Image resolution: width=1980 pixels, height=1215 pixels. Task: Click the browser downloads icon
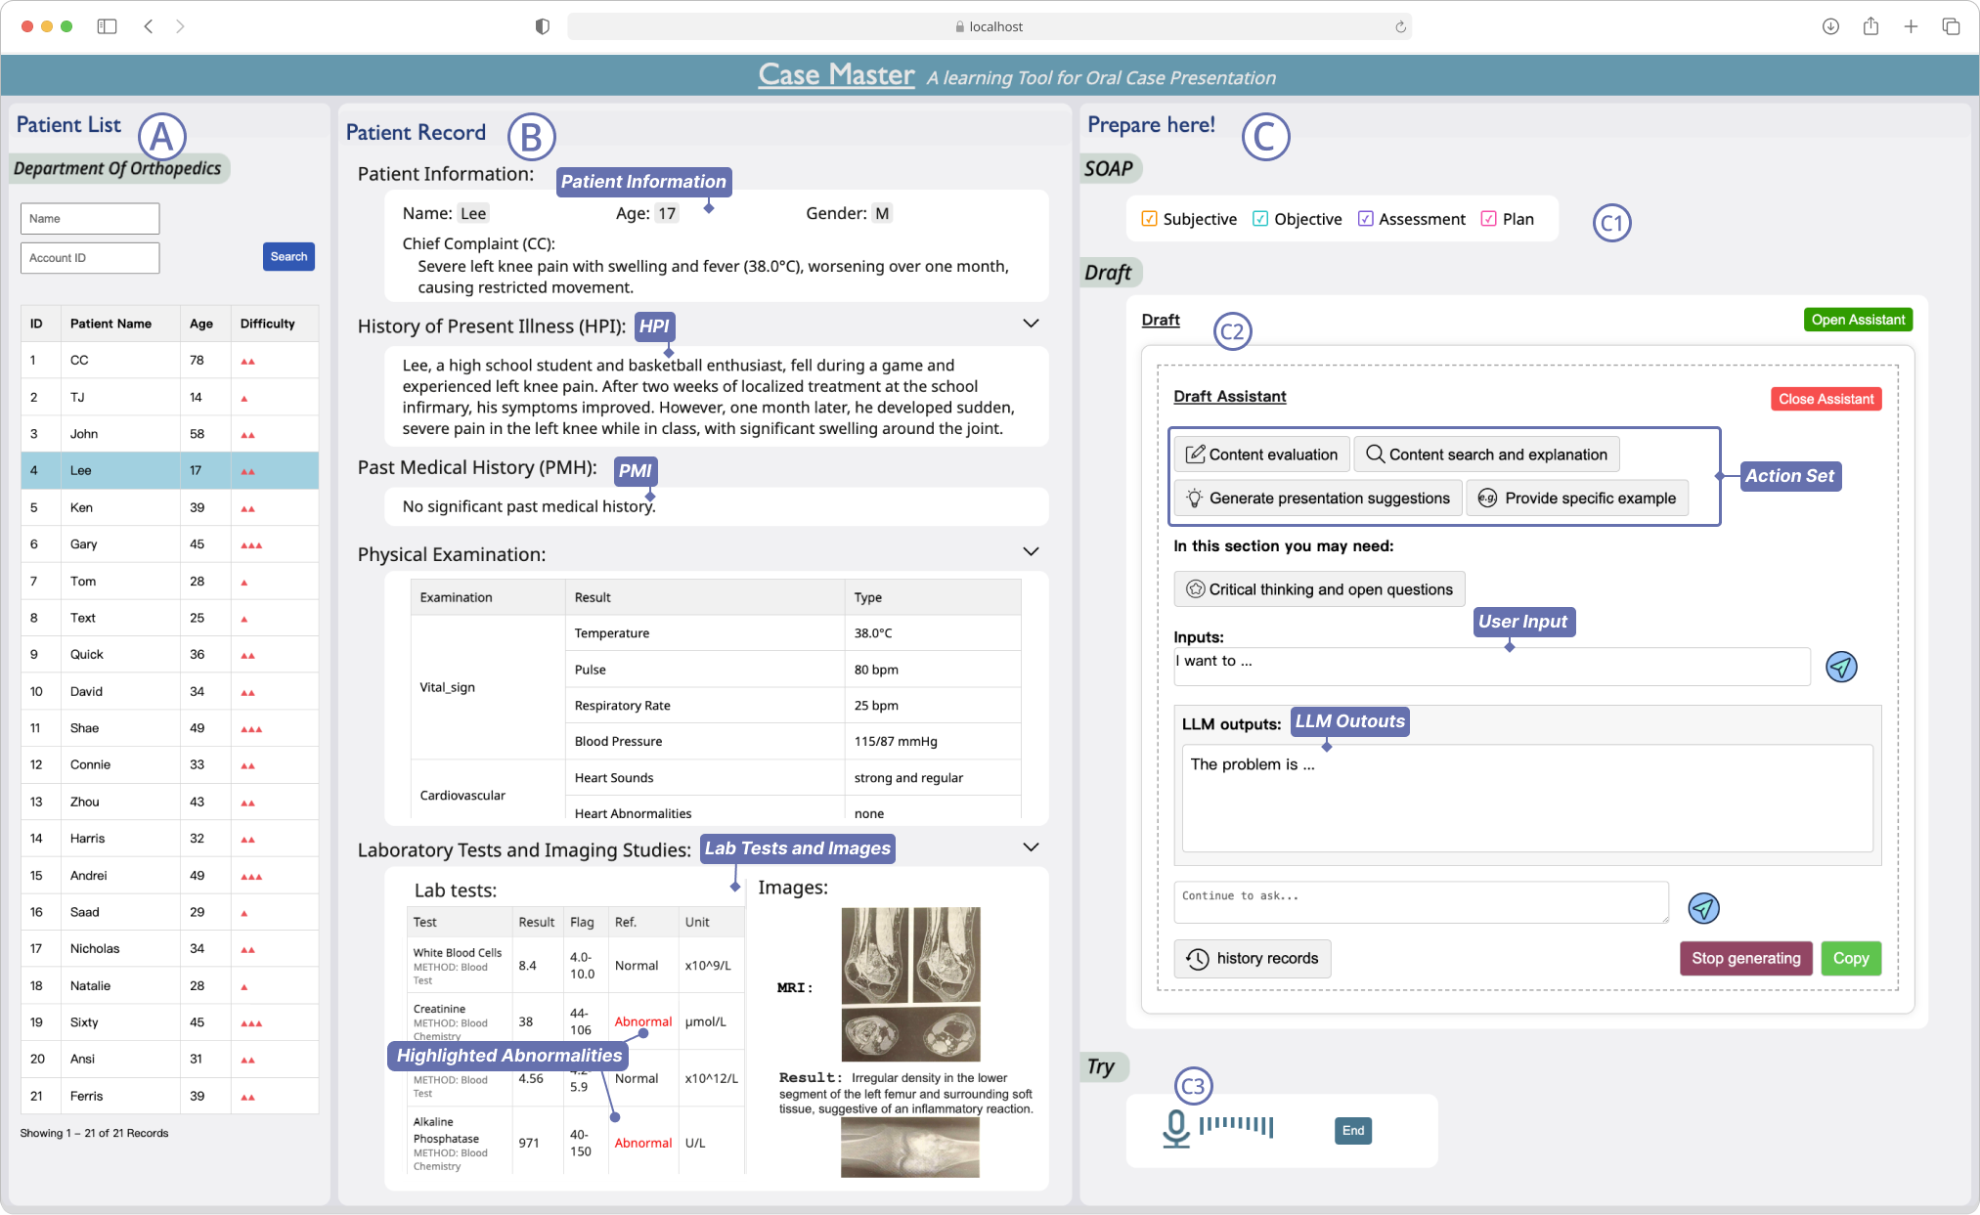point(1830,26)
